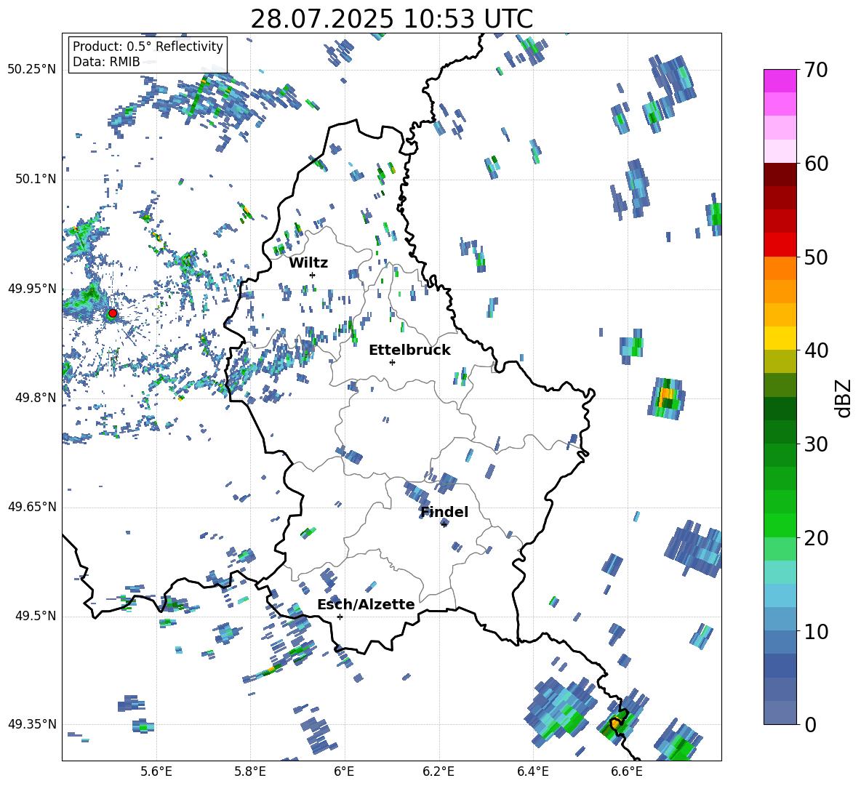Click the dark red colorbar segment below 60

[x=780, y=174]
